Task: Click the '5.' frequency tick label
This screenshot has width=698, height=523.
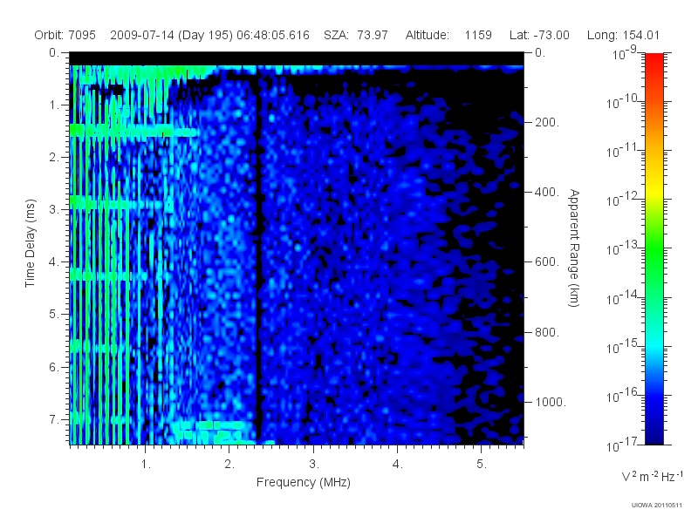Action: point(482,465)
